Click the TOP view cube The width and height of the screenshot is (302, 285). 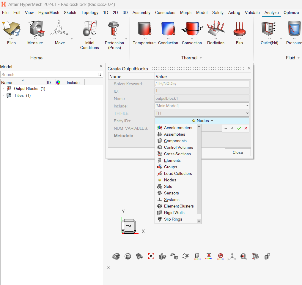point(129,226)
